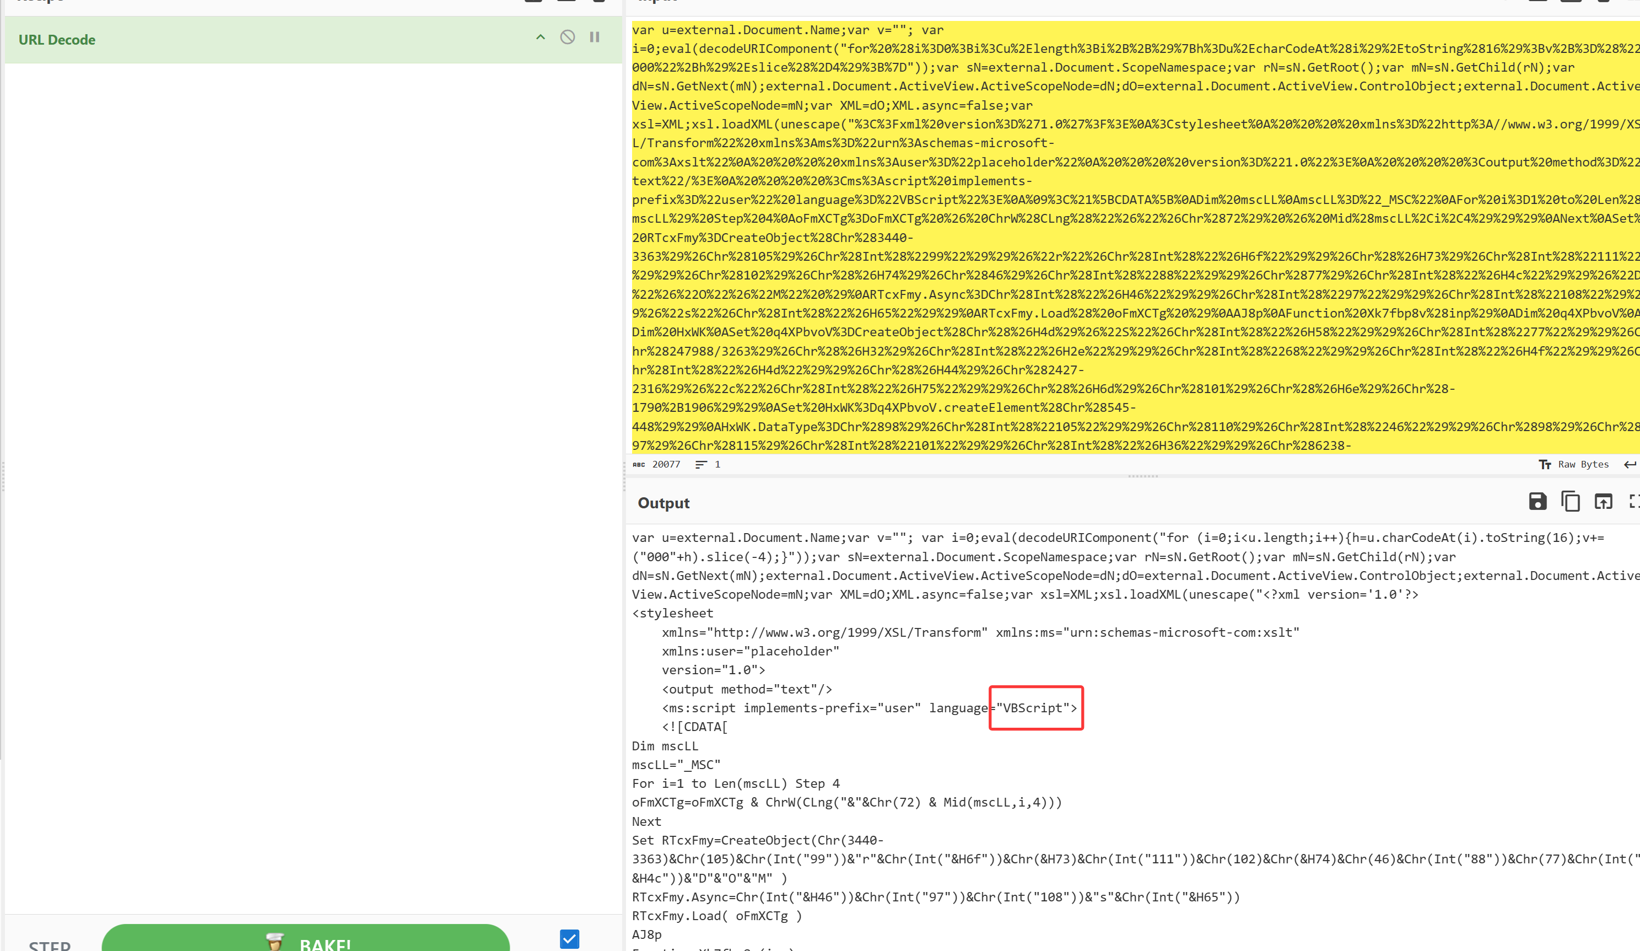Image resolution: width=1640 pixels, height=951 pixels.
Task: Select the URL Decode recipe item
Action: point(57,40)
